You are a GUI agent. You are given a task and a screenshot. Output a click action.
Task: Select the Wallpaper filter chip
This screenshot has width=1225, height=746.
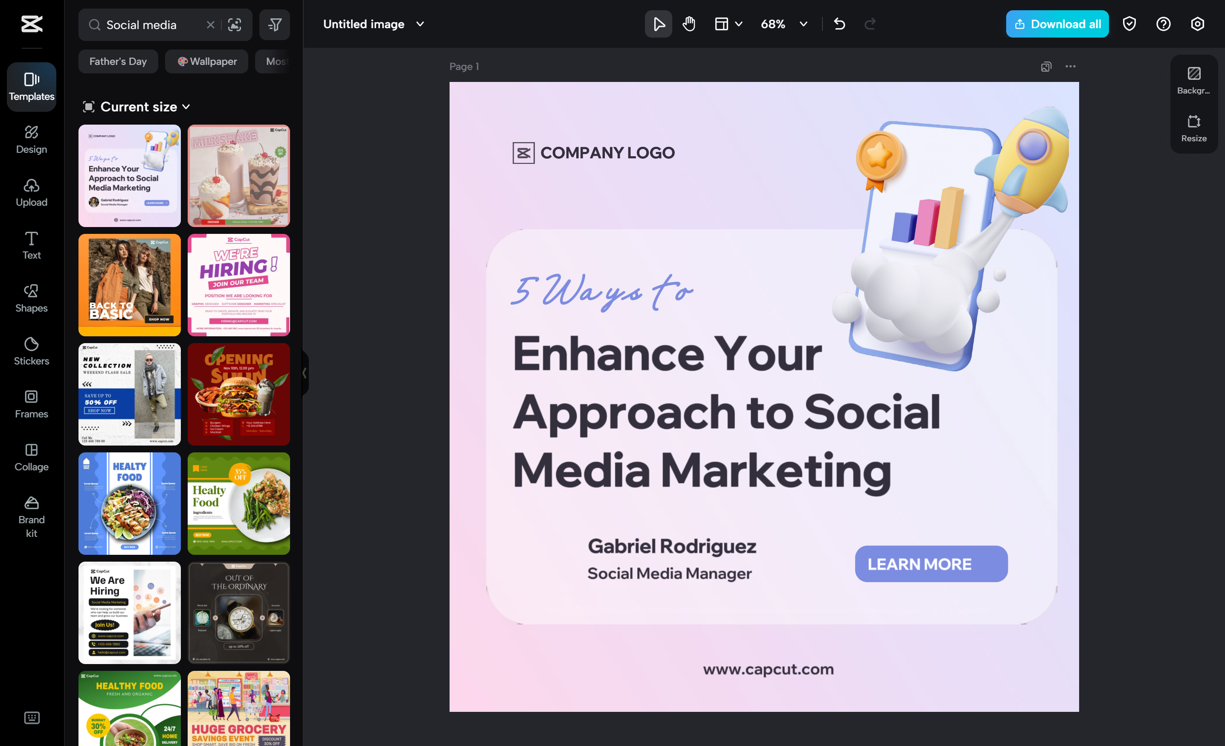click(x=206, y=61)
